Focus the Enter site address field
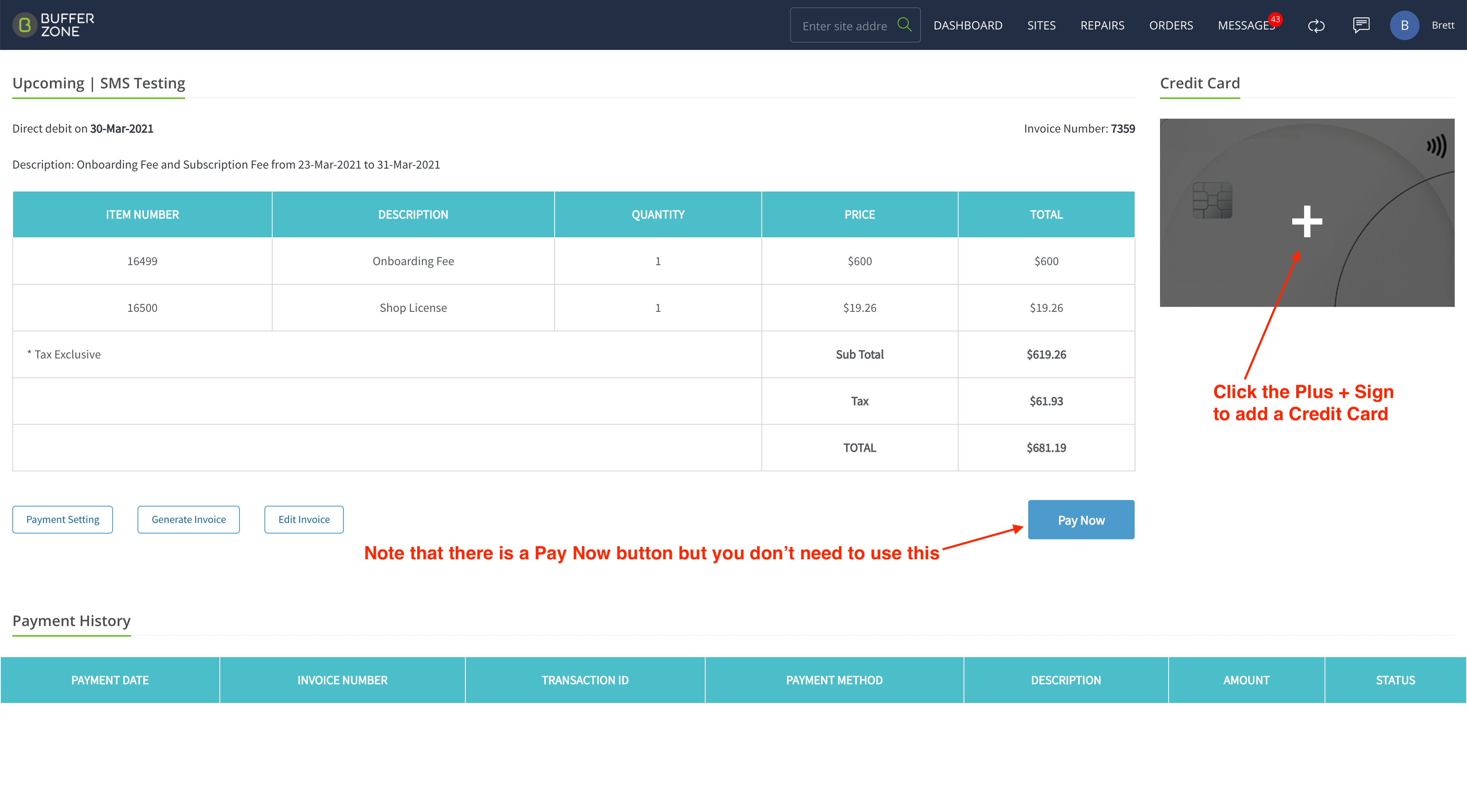The image size is (1467, 793). click(x=845, y=26)
